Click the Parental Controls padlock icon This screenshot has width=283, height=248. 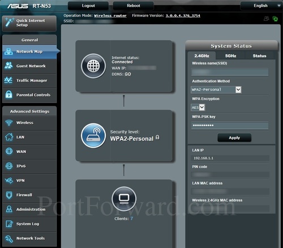click(8, 95)
